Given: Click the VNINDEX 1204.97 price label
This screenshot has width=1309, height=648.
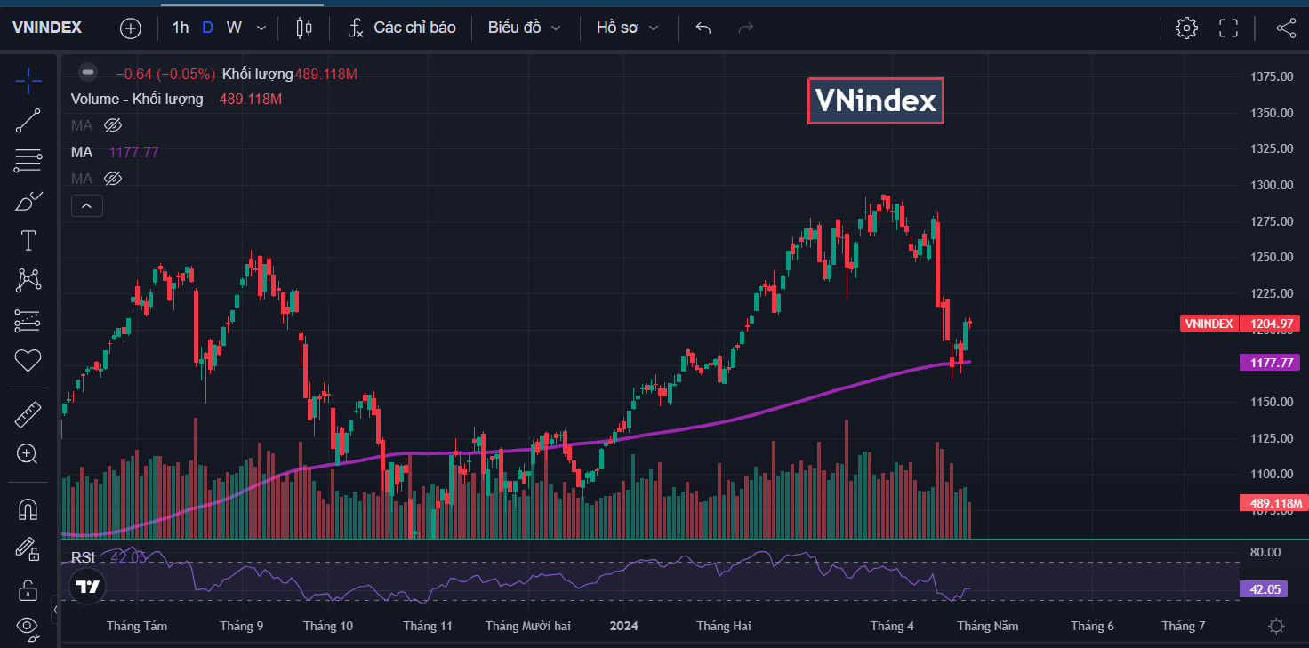Looking at the screenshot, I should (1240, 324).
